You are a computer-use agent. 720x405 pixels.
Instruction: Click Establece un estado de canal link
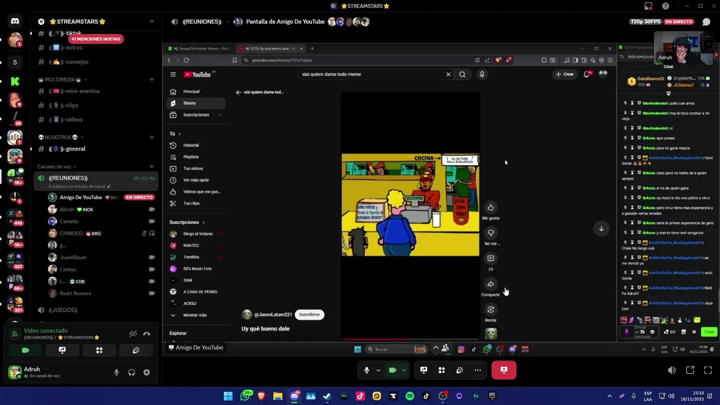[x=79, y=186]
